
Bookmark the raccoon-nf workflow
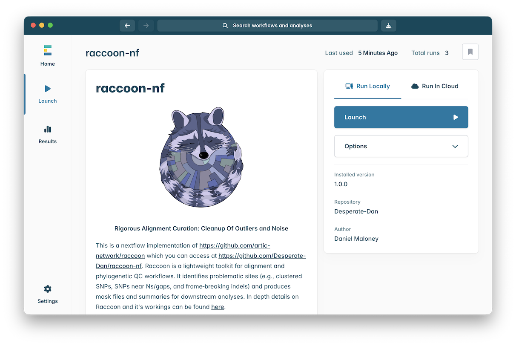[470, 52]
